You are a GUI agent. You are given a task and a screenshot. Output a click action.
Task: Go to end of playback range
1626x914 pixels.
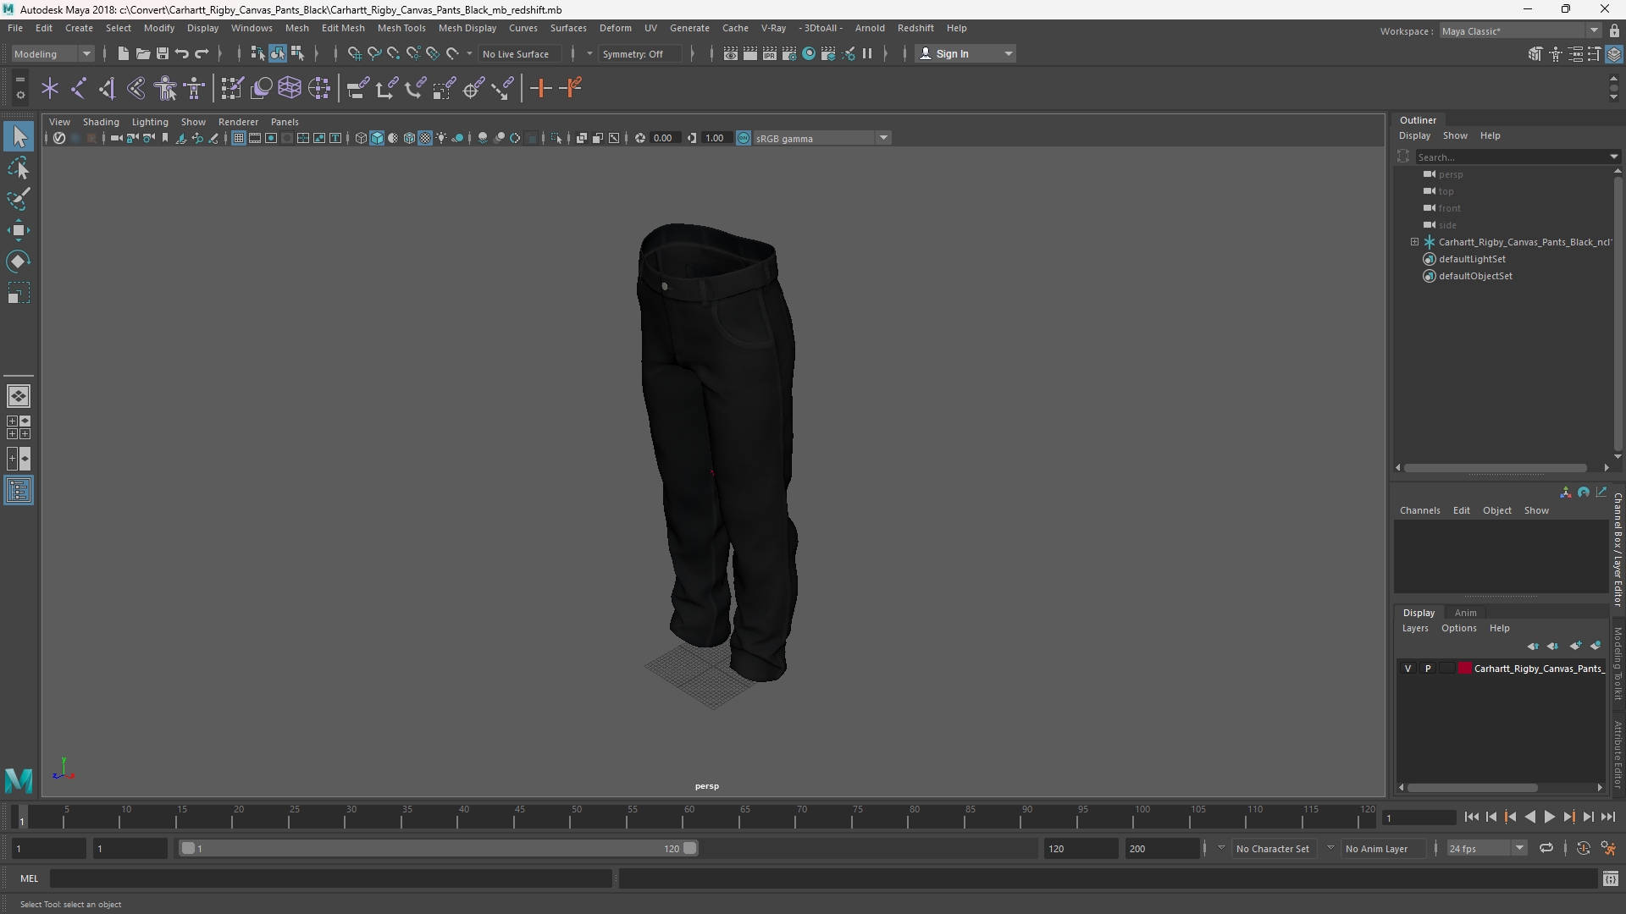click(1607, 818)
